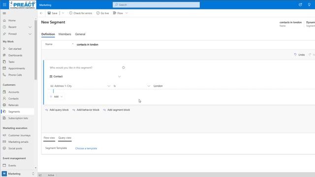Screen dimensions: 315x177
Task: Click the Choose a template link
Action: [86, 148]
